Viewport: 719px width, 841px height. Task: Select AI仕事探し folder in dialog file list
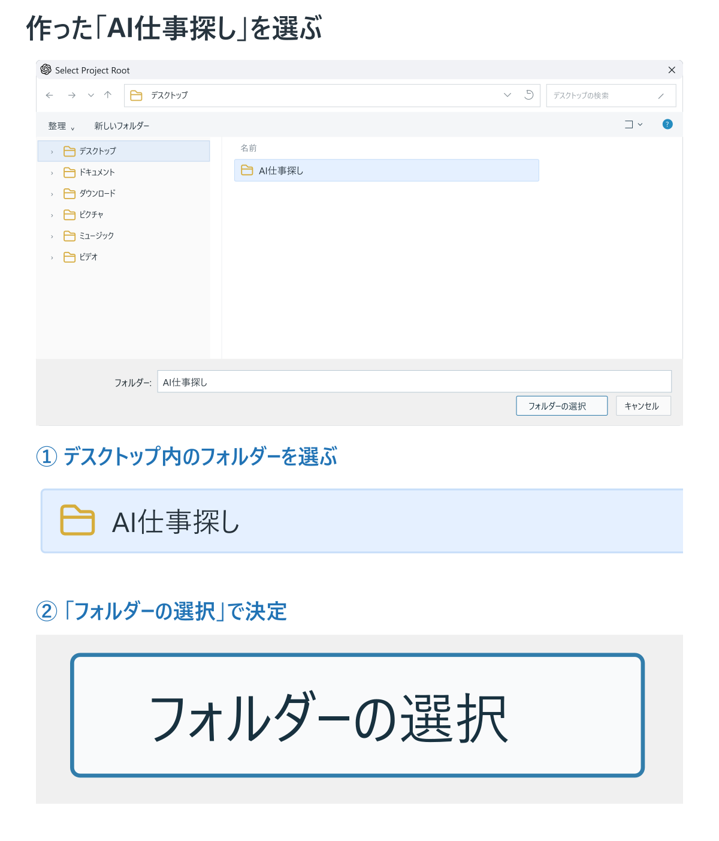click(x=386, y=170)
